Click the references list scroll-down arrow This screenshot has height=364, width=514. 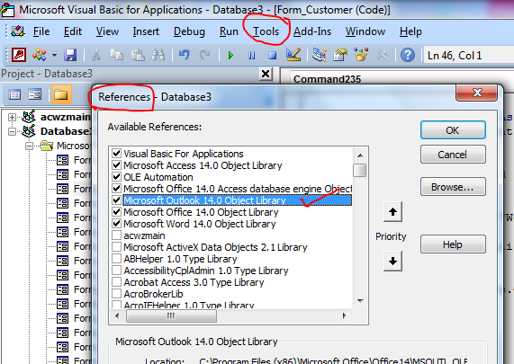pyautogui.click(x=360, y=300)
